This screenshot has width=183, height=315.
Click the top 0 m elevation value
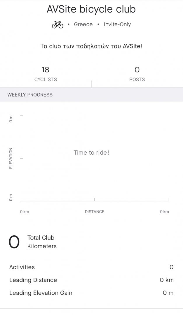(x=11, y=119)
